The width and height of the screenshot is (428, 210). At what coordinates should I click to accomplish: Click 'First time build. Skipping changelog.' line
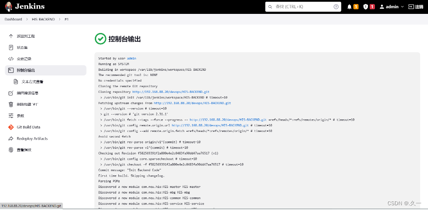coord(131,176)
